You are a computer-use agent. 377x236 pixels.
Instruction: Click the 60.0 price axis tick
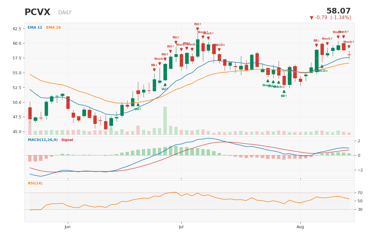coord(17,43)
